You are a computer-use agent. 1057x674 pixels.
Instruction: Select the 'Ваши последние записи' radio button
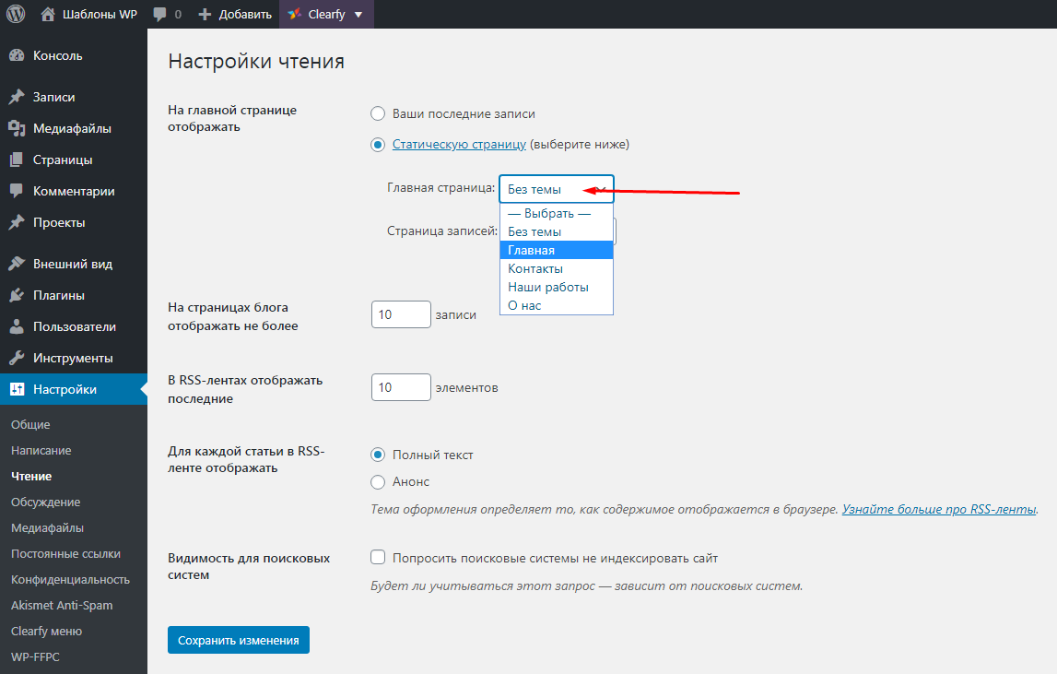coord(378,113)
